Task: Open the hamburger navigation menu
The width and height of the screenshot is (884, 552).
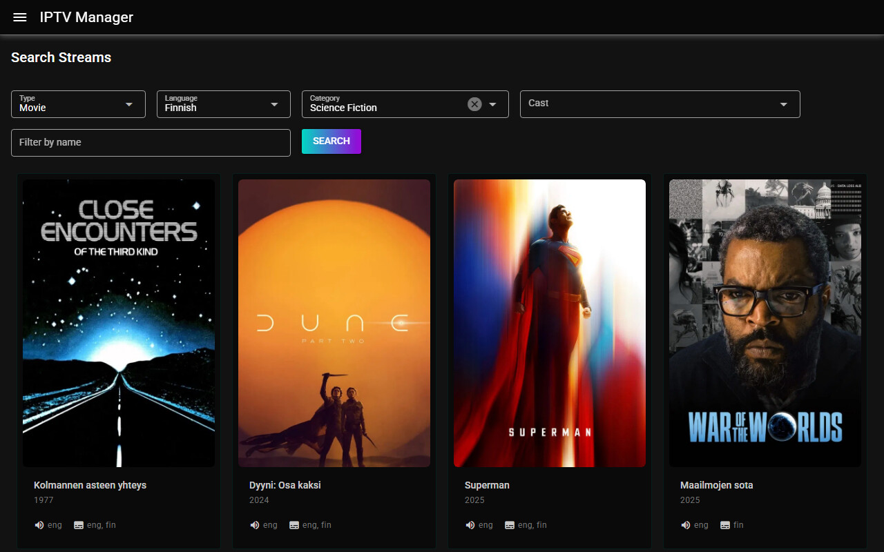Action: click(20, 17)
